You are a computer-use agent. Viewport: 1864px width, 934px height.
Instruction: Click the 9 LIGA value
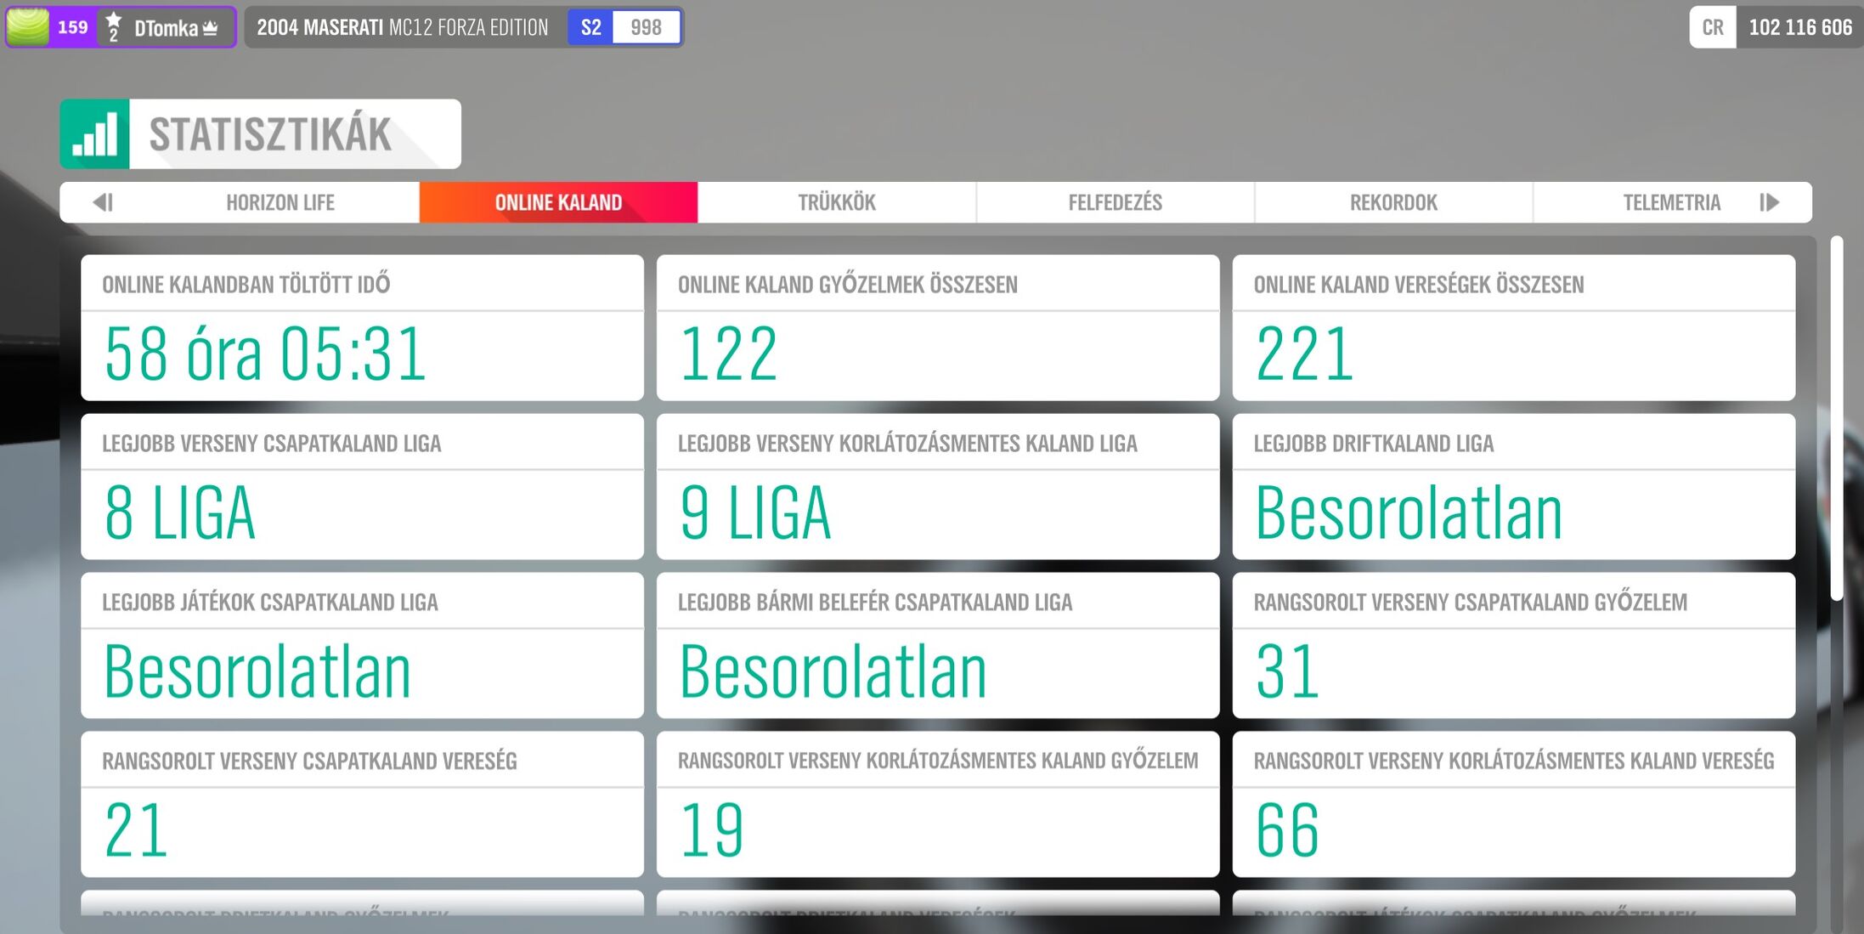point(755,512)
